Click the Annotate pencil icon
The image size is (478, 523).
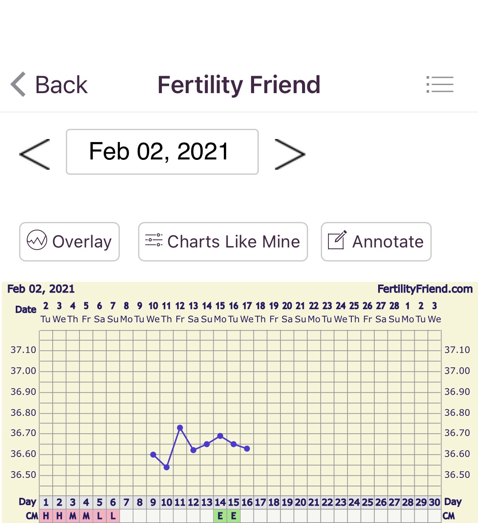coord(337,240)
